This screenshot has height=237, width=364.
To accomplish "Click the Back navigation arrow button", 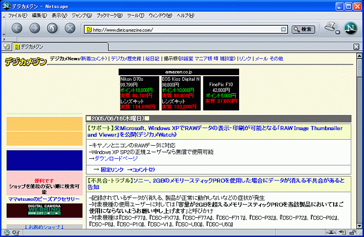I will pos(17,29).
